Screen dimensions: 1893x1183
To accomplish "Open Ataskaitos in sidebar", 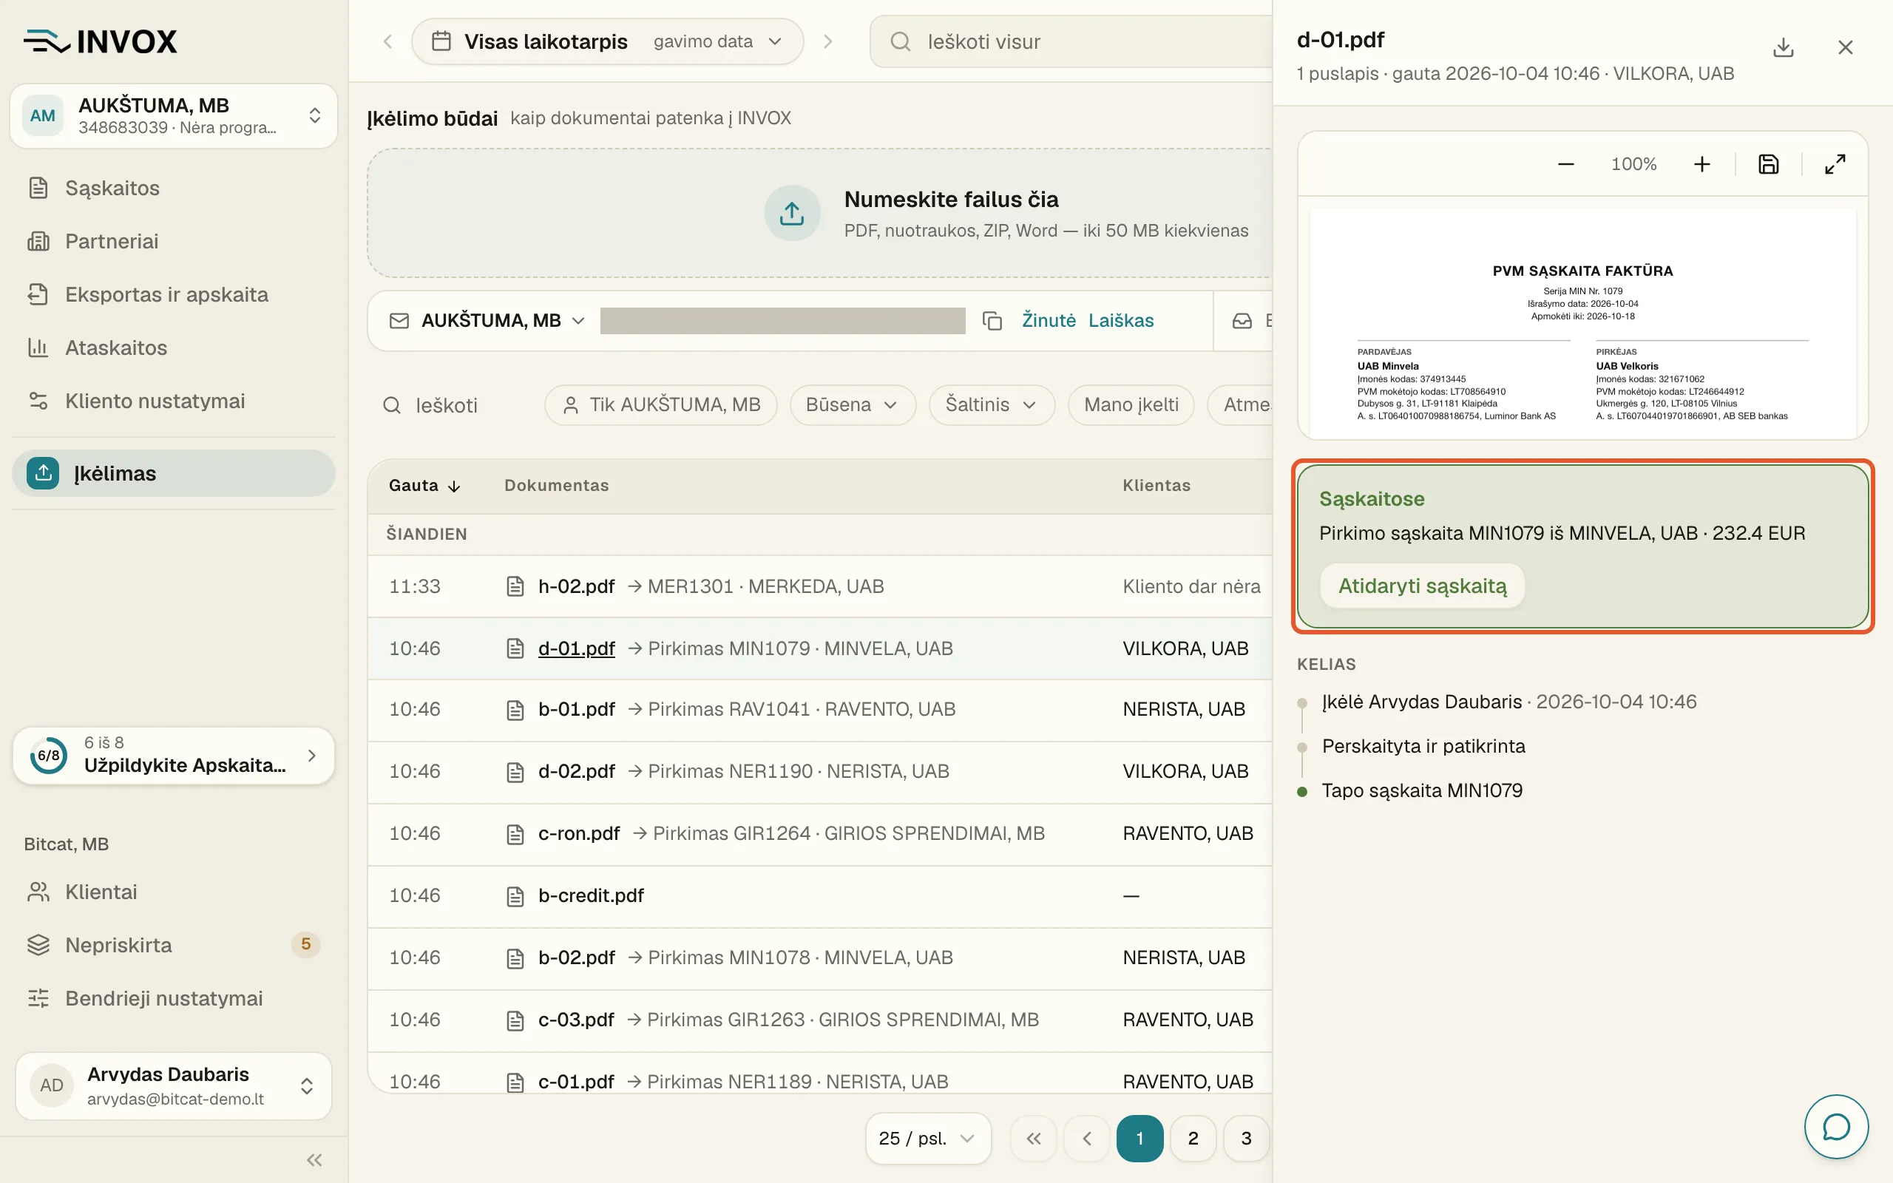I will coord(174,348).
